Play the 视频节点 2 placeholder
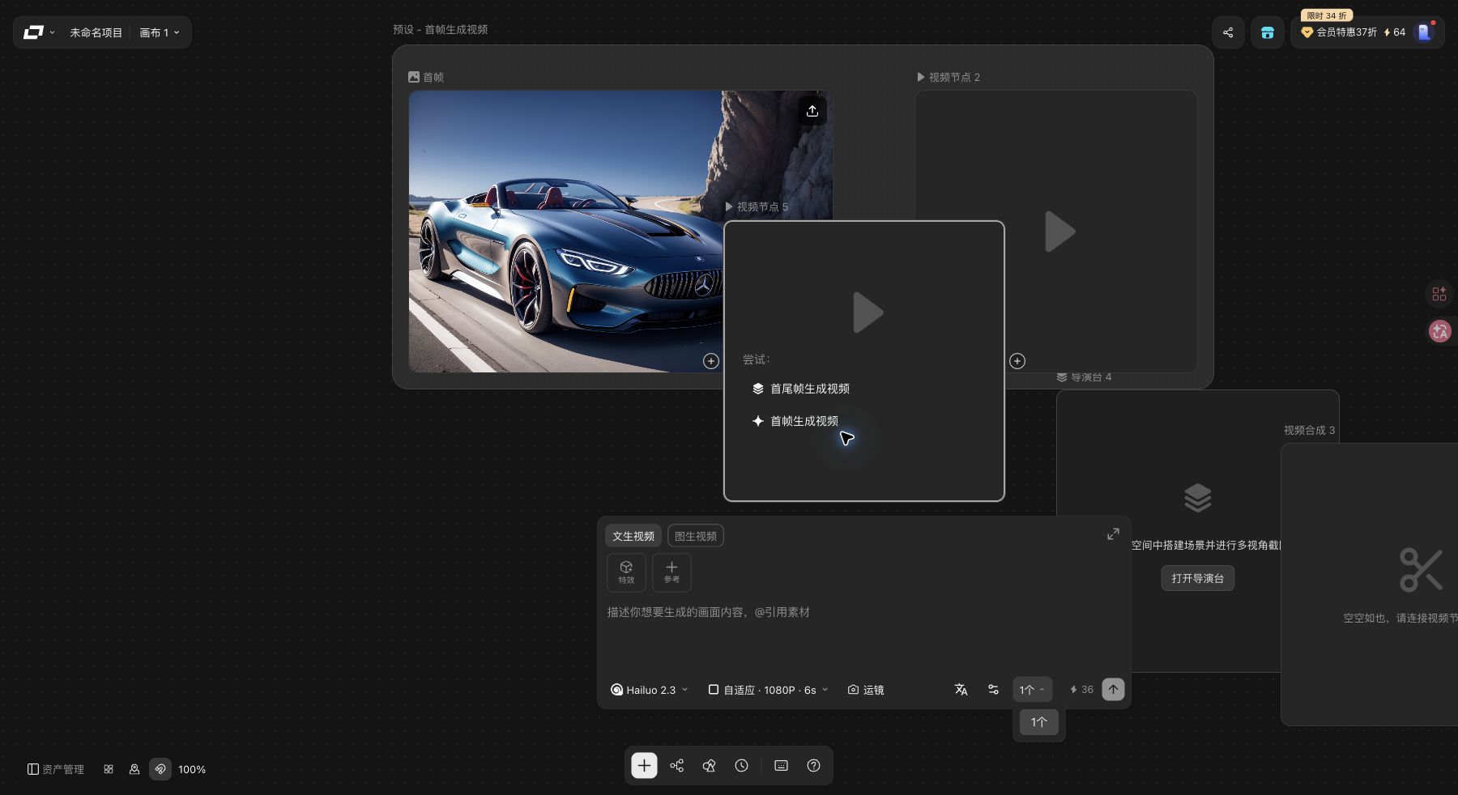This screenshot has height=795, width=1458. (1059, 232)
